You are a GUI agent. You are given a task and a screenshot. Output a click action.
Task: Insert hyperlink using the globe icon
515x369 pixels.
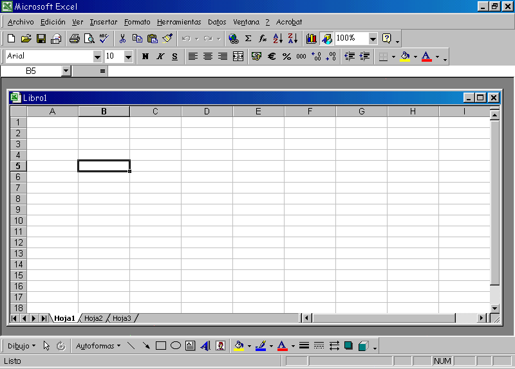234,39
